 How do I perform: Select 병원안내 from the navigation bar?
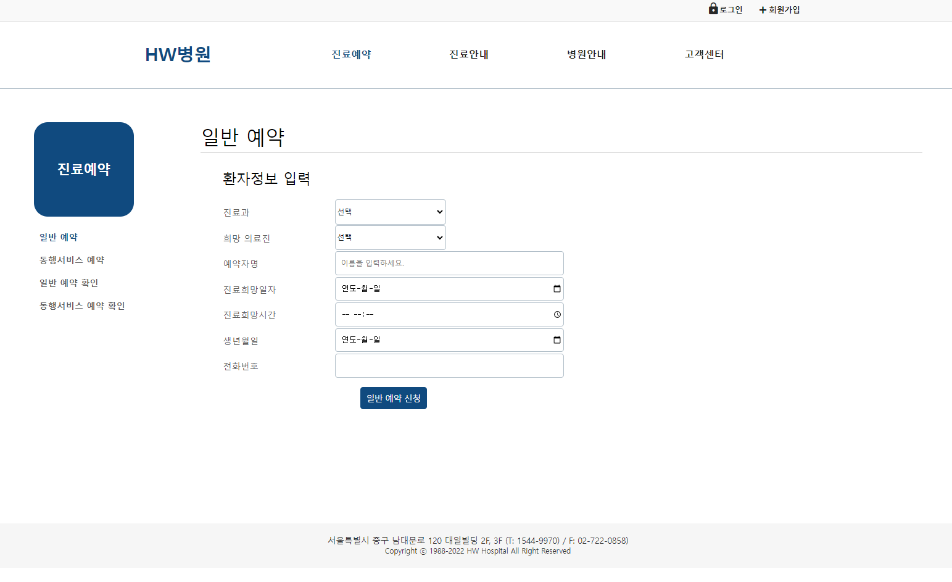(586, 54)
